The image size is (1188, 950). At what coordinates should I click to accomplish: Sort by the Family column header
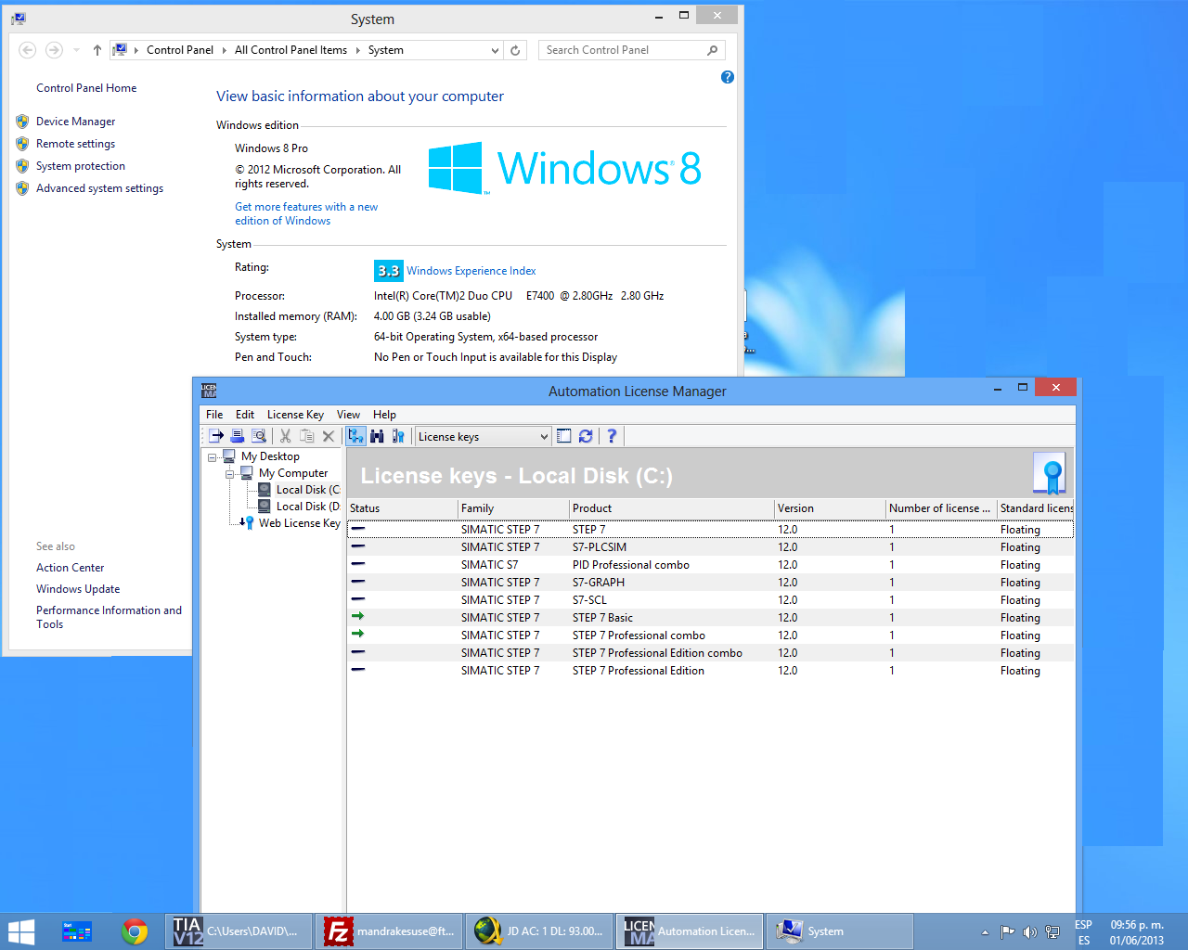(513, 508)
